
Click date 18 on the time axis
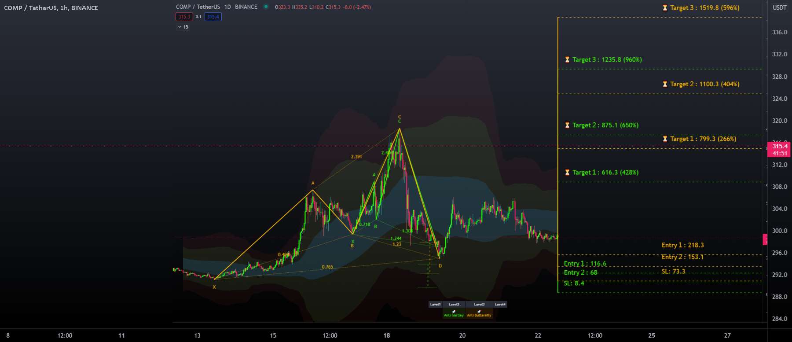(x=386, y=335)
